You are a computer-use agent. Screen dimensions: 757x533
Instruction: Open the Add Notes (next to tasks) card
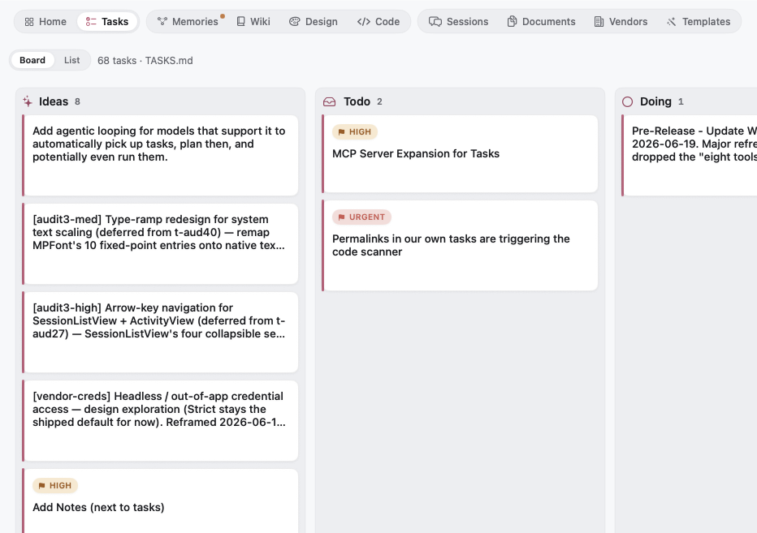(160, 501)
